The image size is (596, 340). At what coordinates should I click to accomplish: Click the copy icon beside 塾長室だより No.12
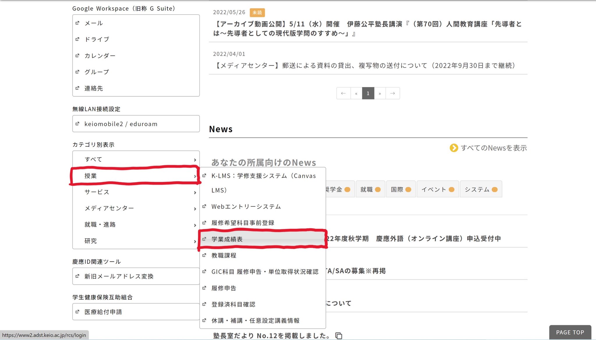click(x=339, y=335)
